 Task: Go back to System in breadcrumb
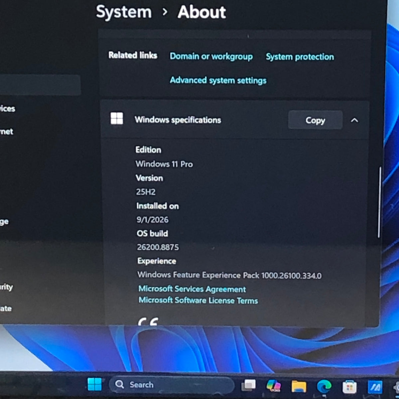(x=124, y=12)
